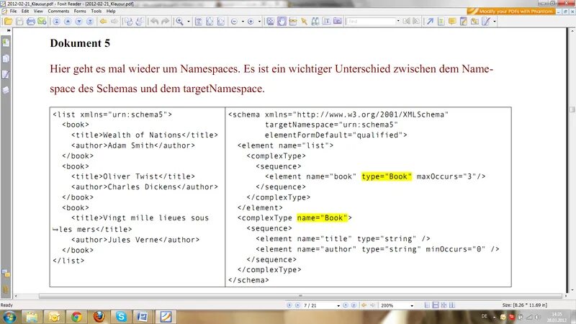The width and height of the screenshot is (576, 324).
Task: Add a Note comment with the yellow bubble
Action: coord(452,22)
